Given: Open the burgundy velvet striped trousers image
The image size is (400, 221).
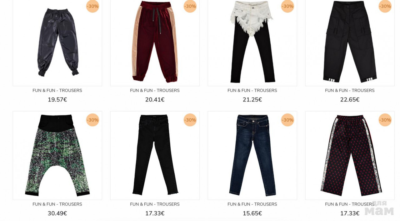Looking at the screenshot, I should click(155, 43).
